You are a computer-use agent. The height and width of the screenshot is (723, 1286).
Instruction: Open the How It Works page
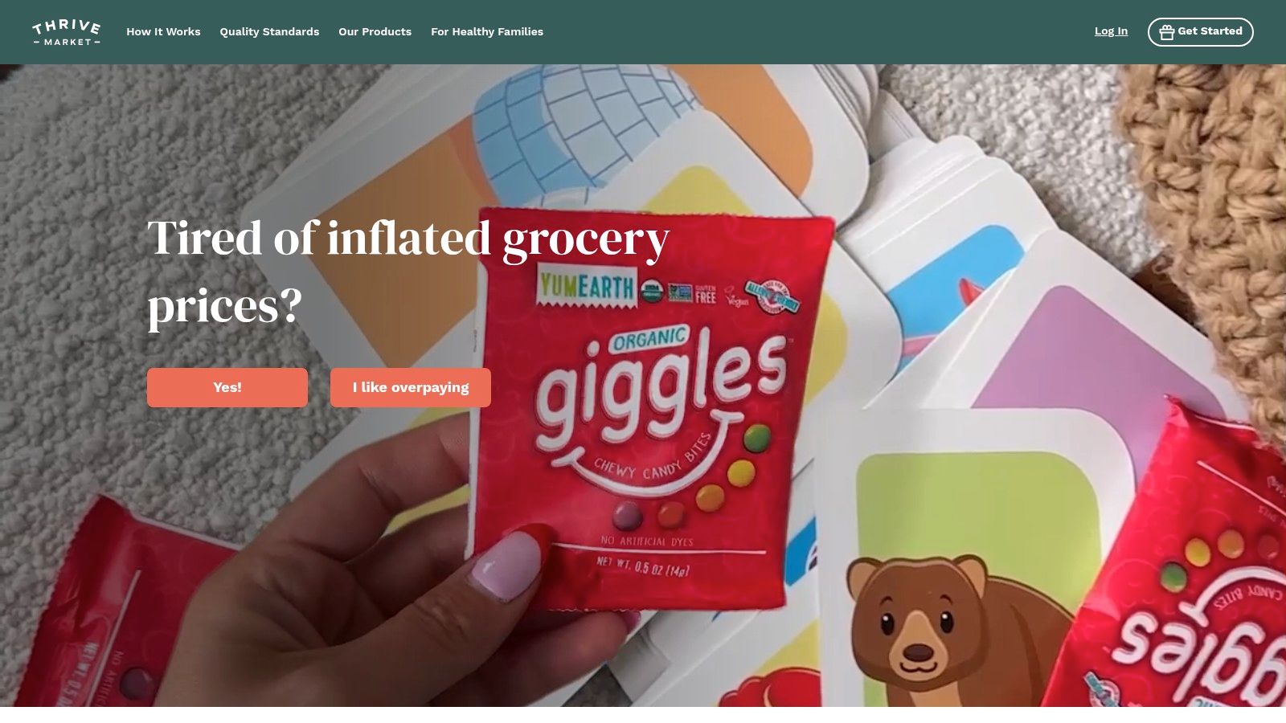163,32
